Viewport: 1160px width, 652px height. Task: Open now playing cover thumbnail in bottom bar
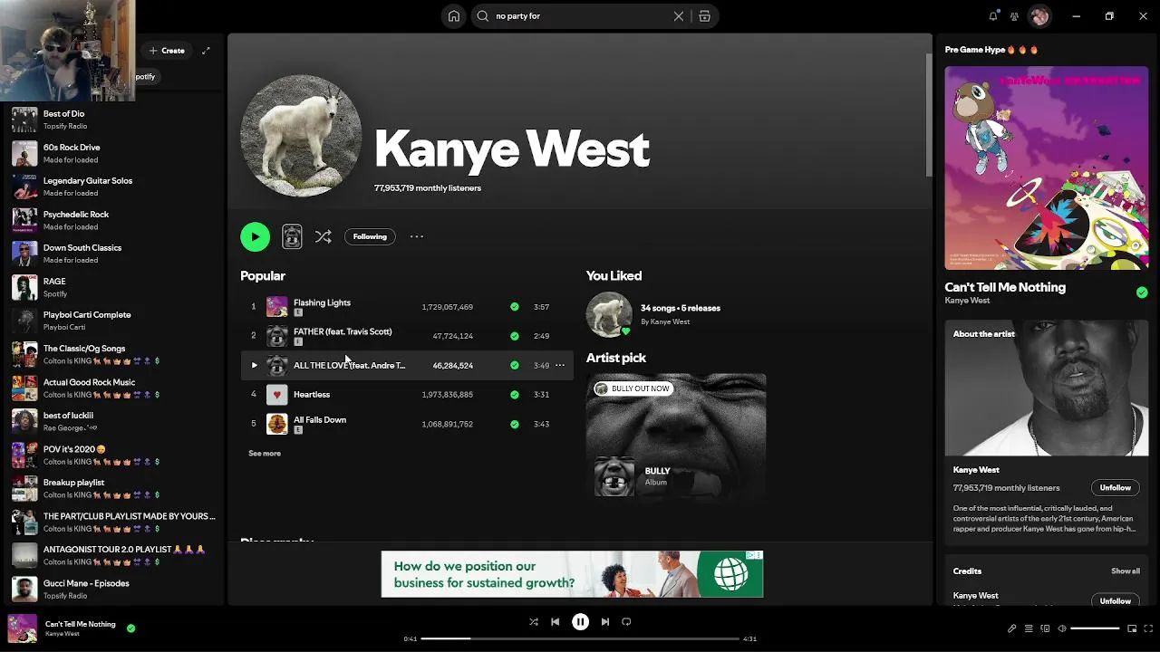coord(23,628)
